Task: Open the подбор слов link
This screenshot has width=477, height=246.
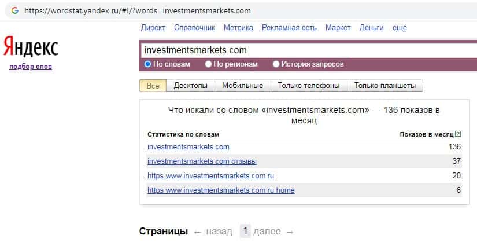Action: click(31, 67)
